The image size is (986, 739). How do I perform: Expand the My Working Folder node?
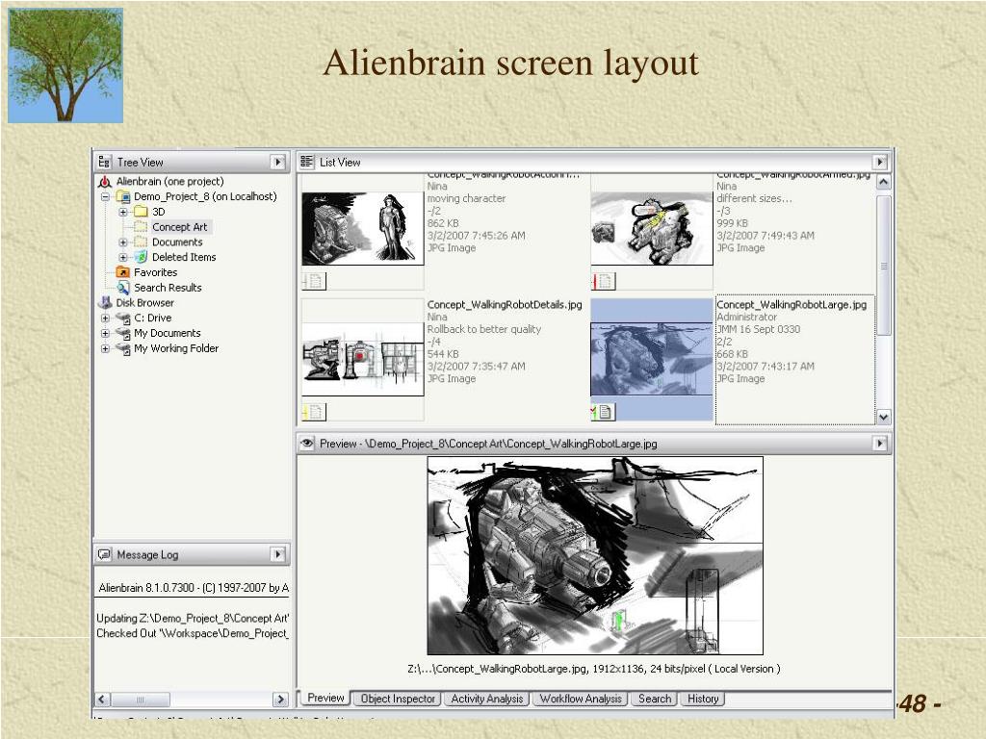(106, 348)
